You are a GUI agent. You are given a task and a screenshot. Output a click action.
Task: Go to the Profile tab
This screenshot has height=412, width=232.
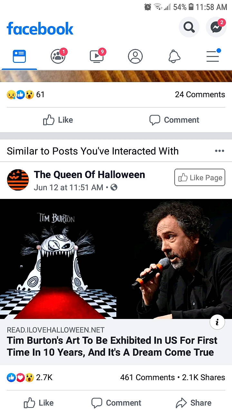tap(135, 57)
